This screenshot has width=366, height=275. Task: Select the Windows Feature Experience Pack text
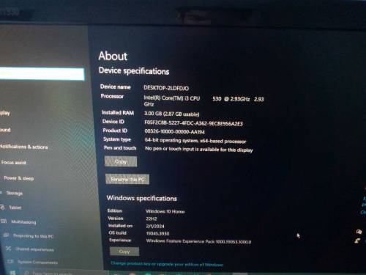(x=198, y=241)
